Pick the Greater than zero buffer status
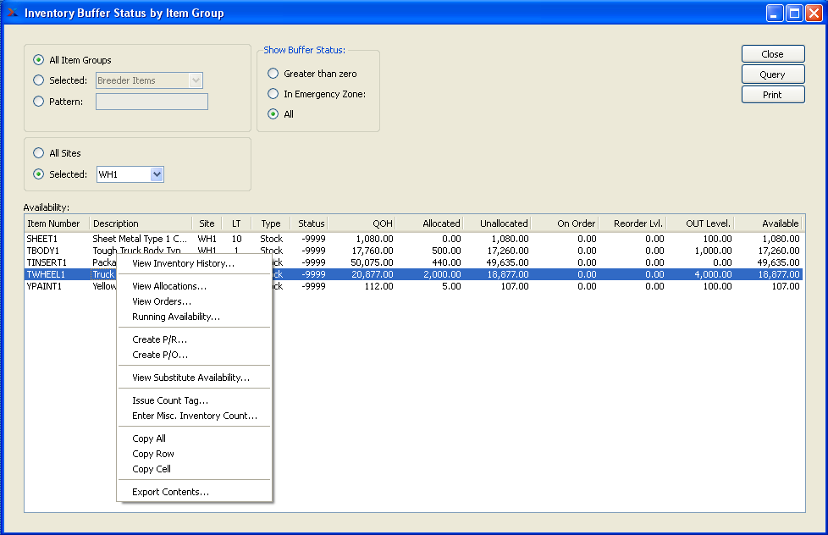 coord(273,74)
